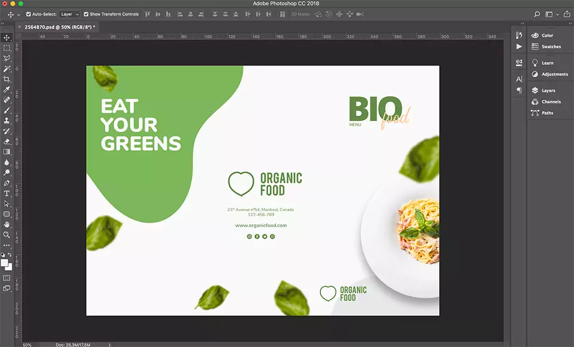
Task: Disable Show Transform Controls checkbox
Action: coord(86,14)
